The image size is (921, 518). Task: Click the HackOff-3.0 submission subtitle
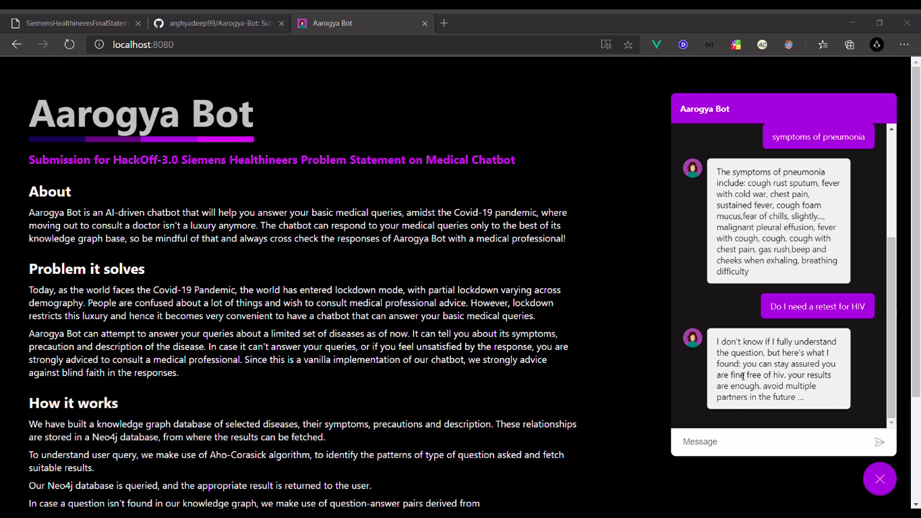coord(272,160)
